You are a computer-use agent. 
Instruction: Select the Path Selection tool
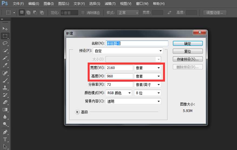click(x=5, y=146)
